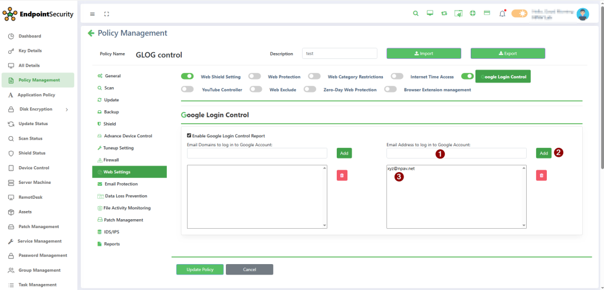Viewport: 604px width, 290px height.
Task: Click the Email Domains input field
Action: click(257, 153)
